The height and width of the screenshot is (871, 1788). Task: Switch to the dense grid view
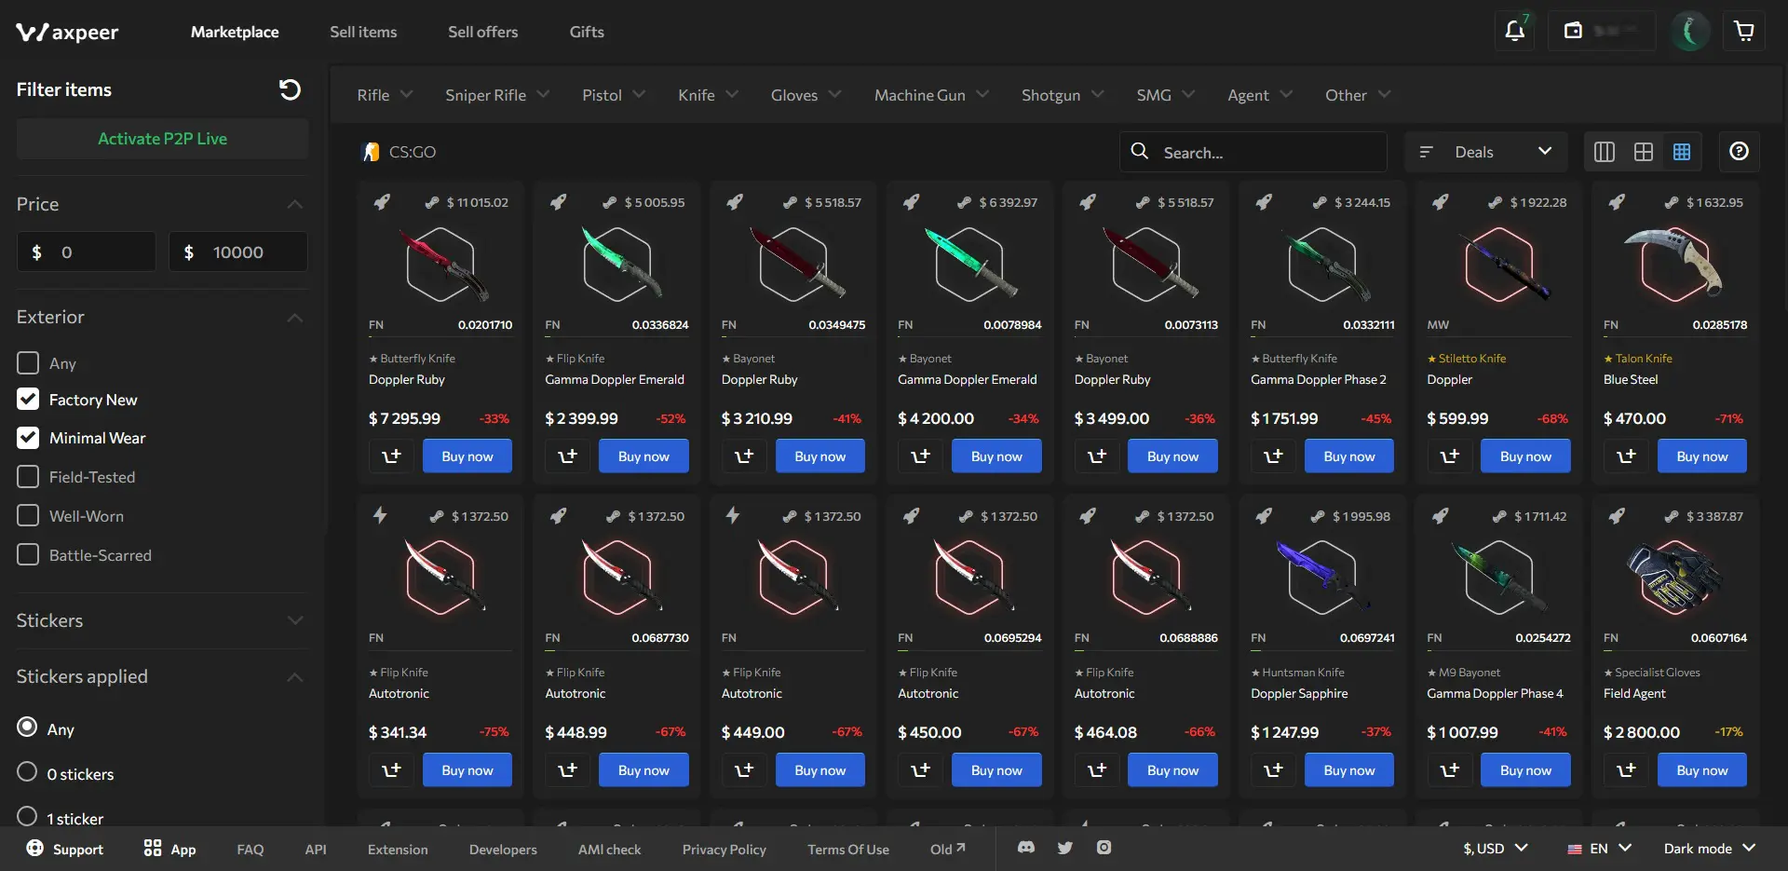pos(1682,152)
